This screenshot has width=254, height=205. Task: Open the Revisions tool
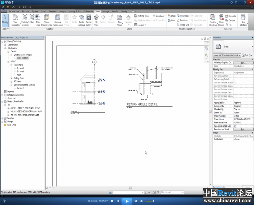[182, 20]
